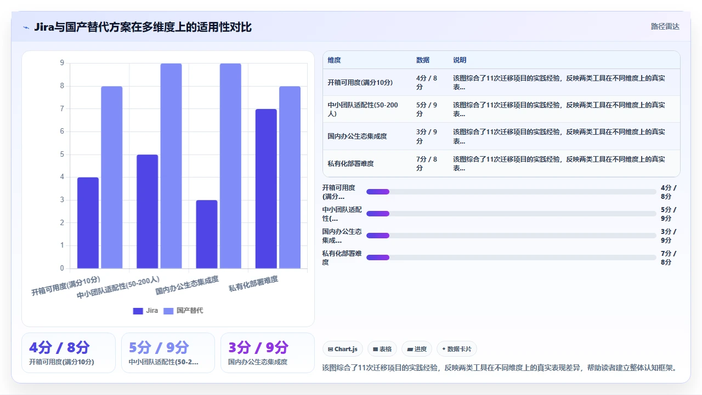Open the 4分 / 8分 data card
Viewport: 702px width, 395px height.
tap(69, 353)
